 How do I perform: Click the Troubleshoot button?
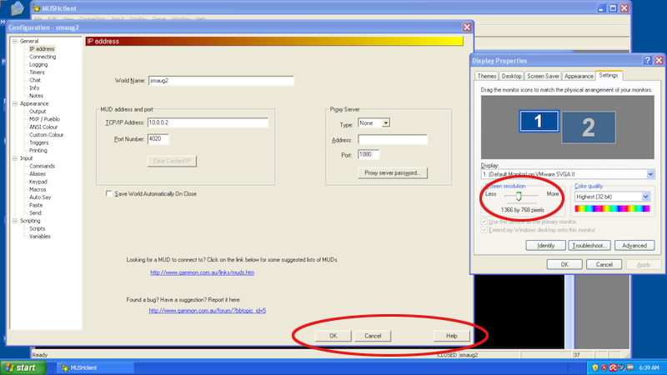coord(589,246)
